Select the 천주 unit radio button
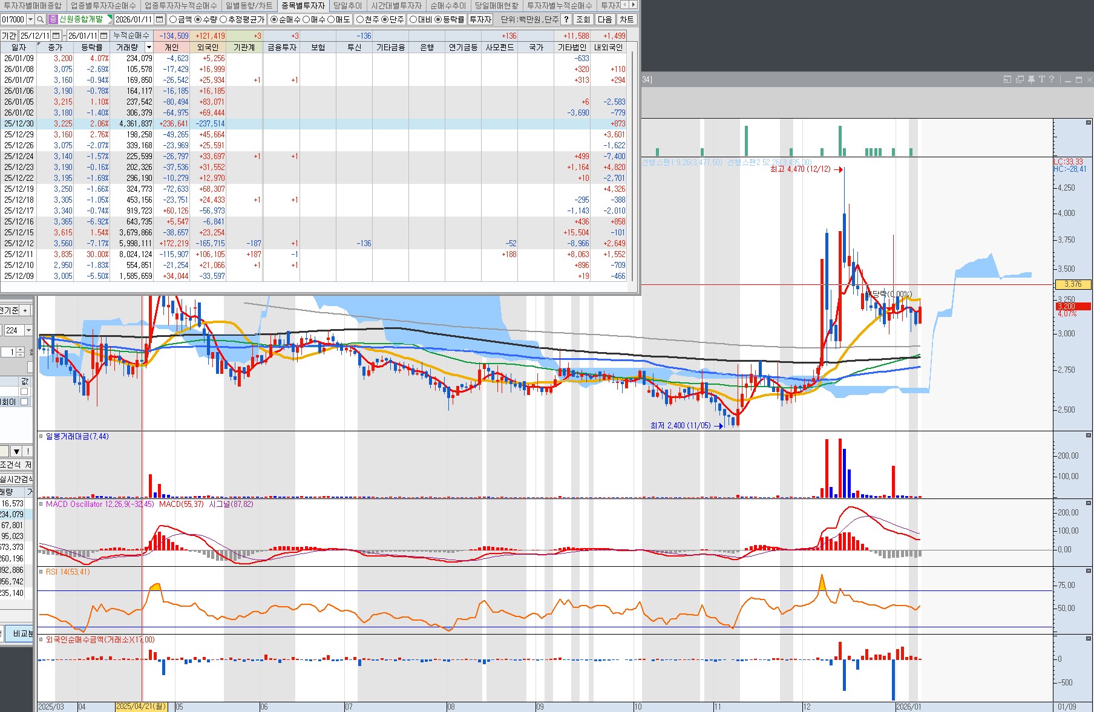This screenshot has height=712, width=1094. [359, 19]
